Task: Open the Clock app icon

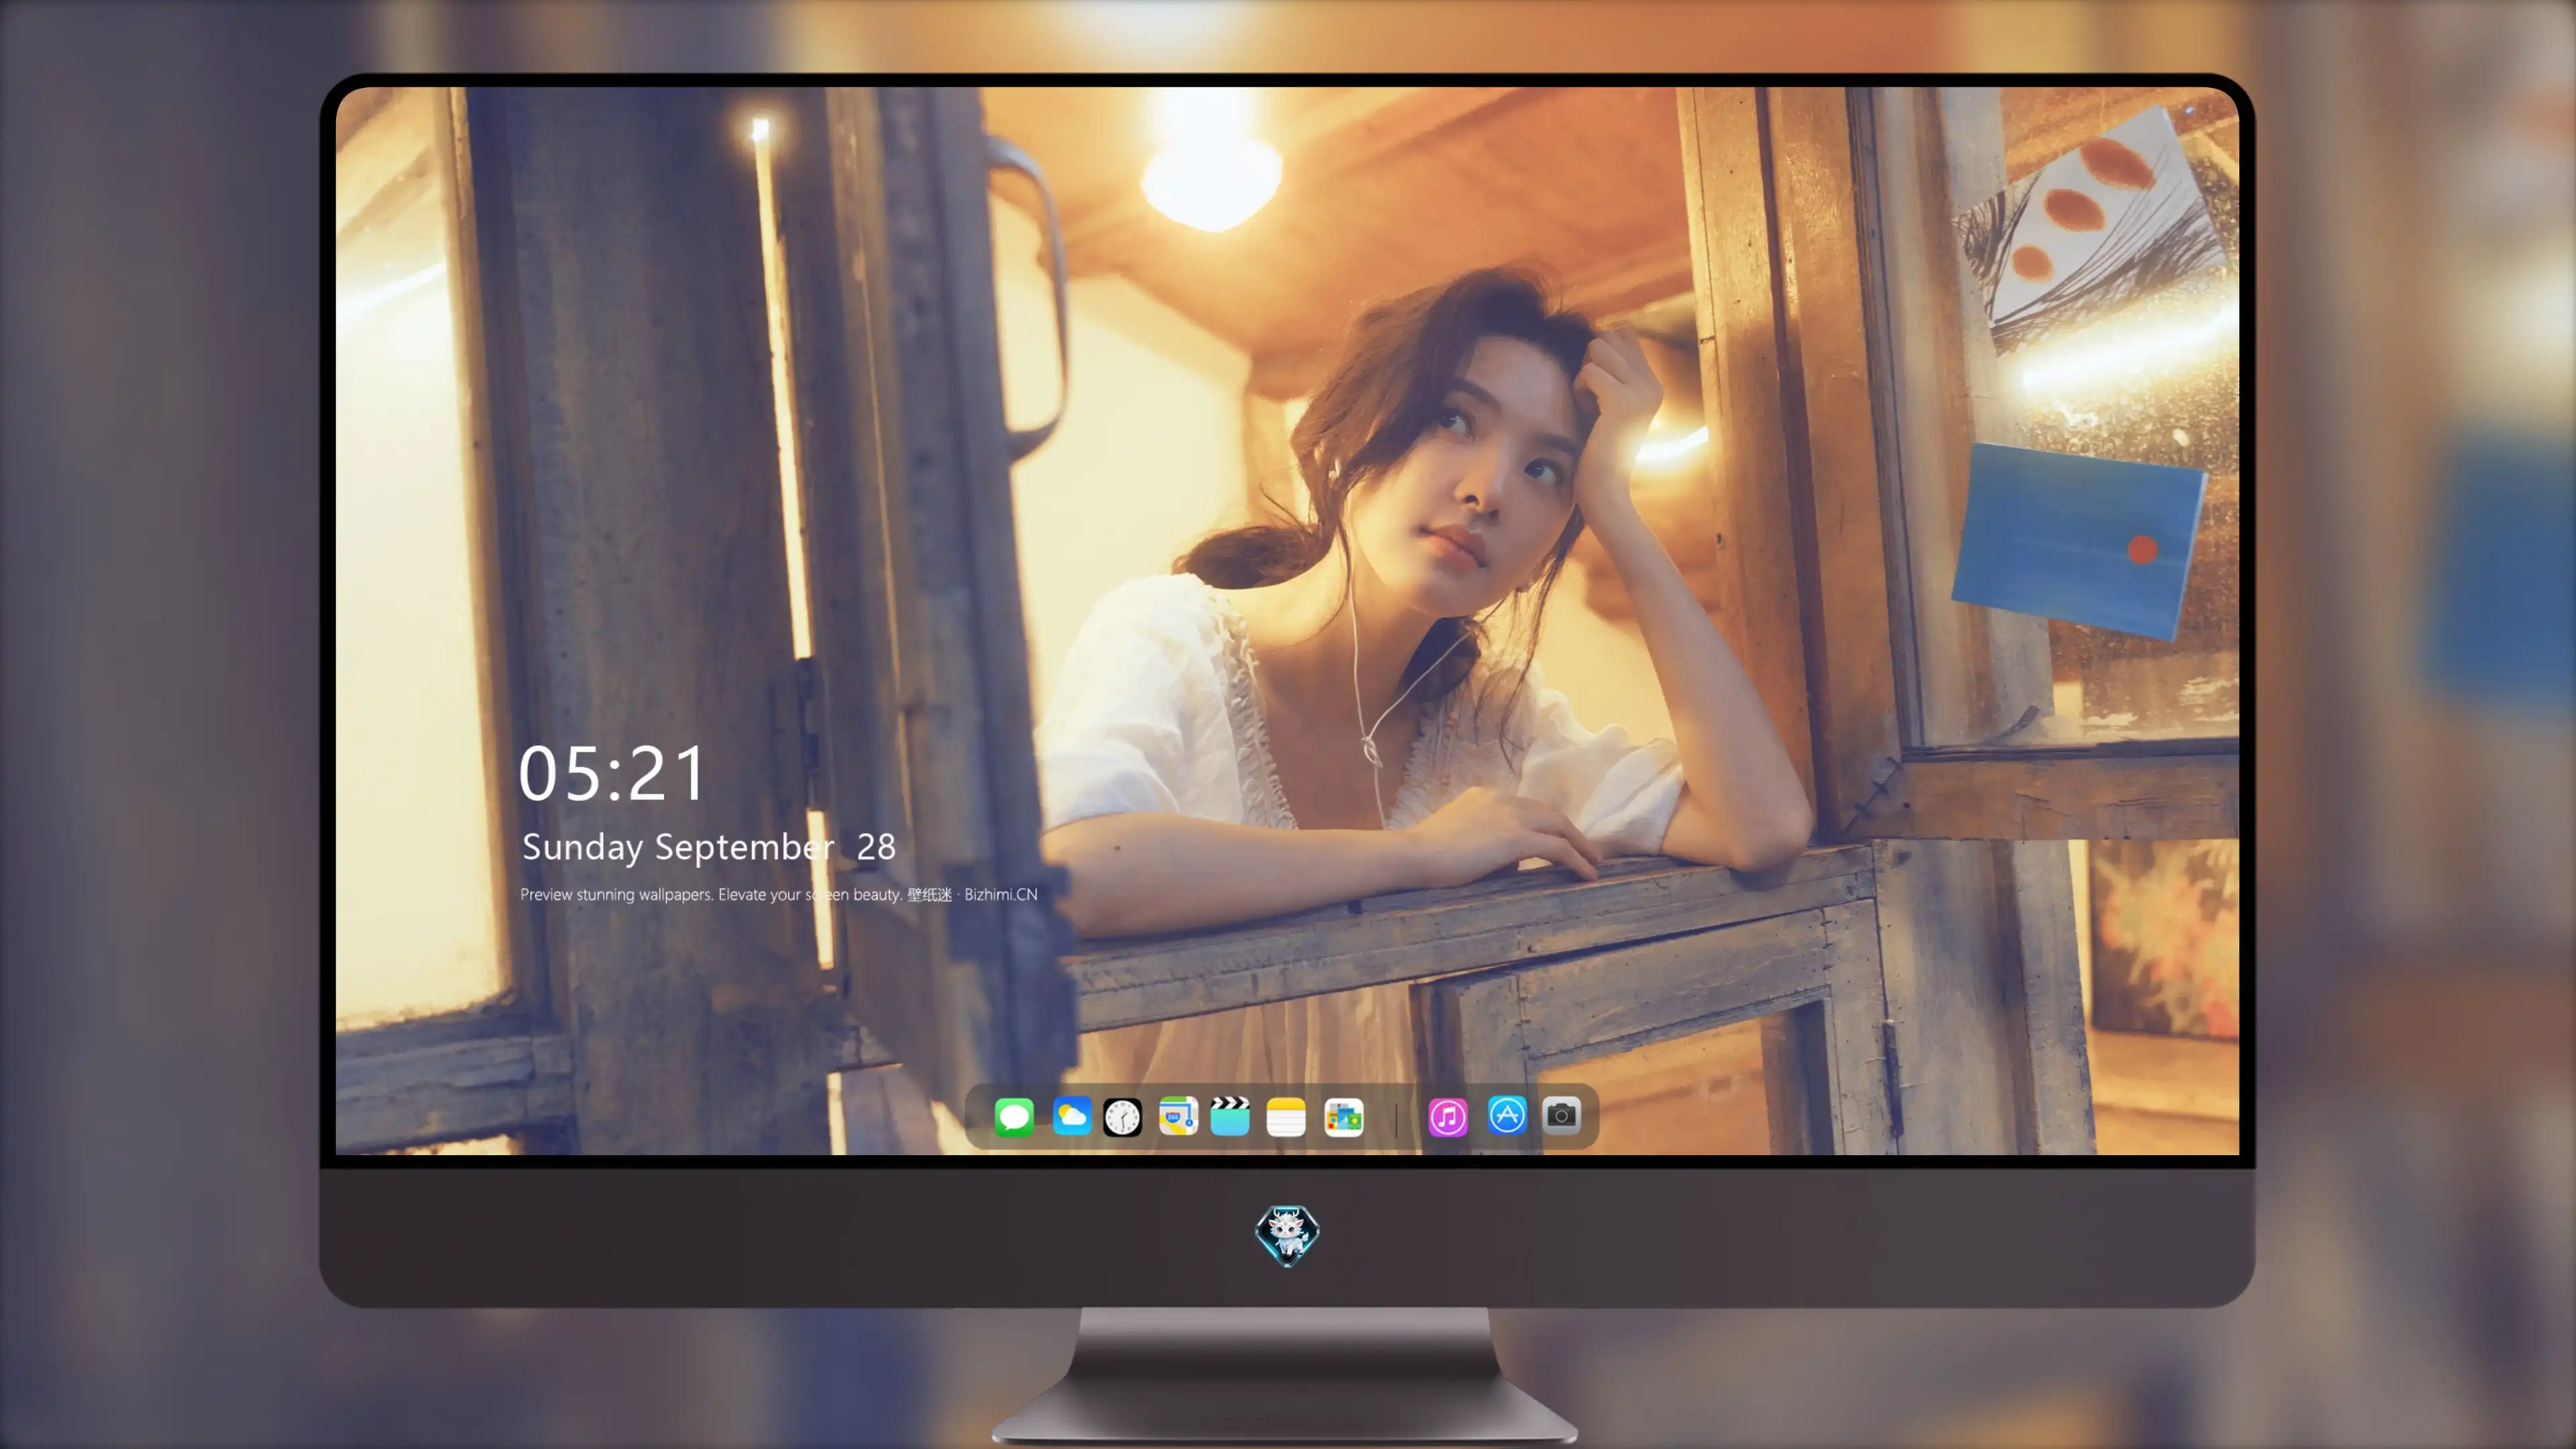Action: coord(1122,1117)
